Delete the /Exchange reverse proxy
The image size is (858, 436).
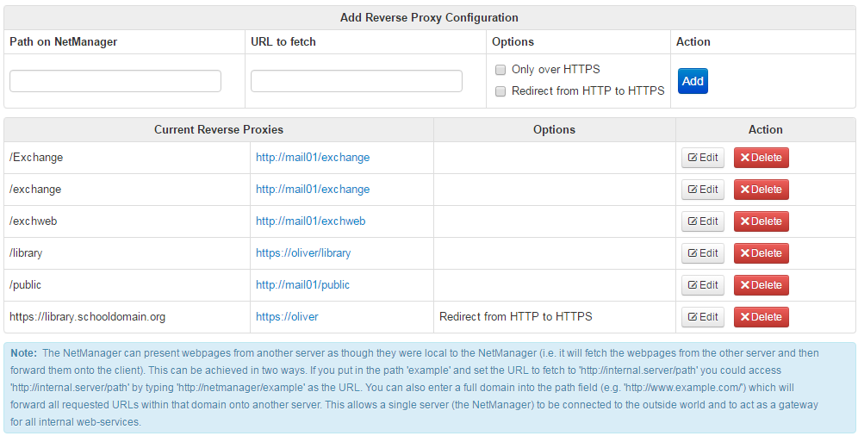point(761,158)
